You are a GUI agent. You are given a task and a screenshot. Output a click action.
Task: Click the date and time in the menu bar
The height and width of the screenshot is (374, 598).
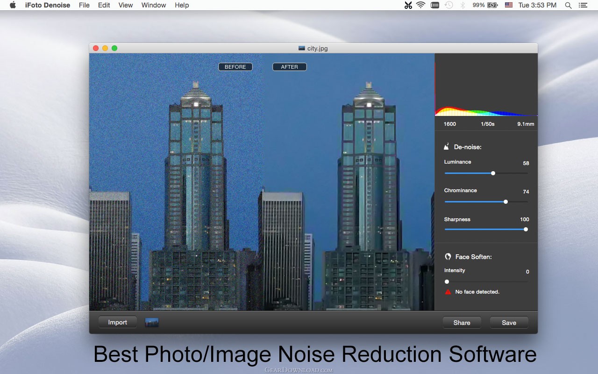click(x=538, y=5)
